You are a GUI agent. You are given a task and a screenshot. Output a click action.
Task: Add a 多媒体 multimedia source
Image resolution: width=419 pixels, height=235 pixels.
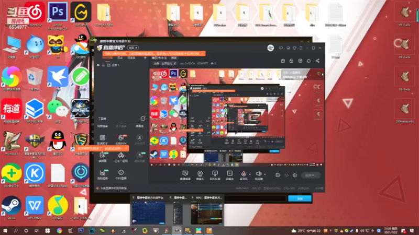point(229,175)
